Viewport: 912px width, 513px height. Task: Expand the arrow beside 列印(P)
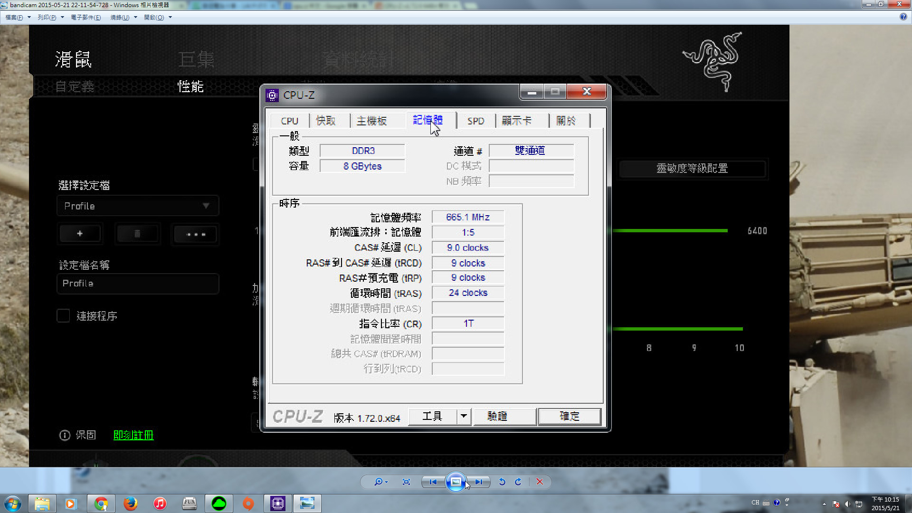[62, 17]
